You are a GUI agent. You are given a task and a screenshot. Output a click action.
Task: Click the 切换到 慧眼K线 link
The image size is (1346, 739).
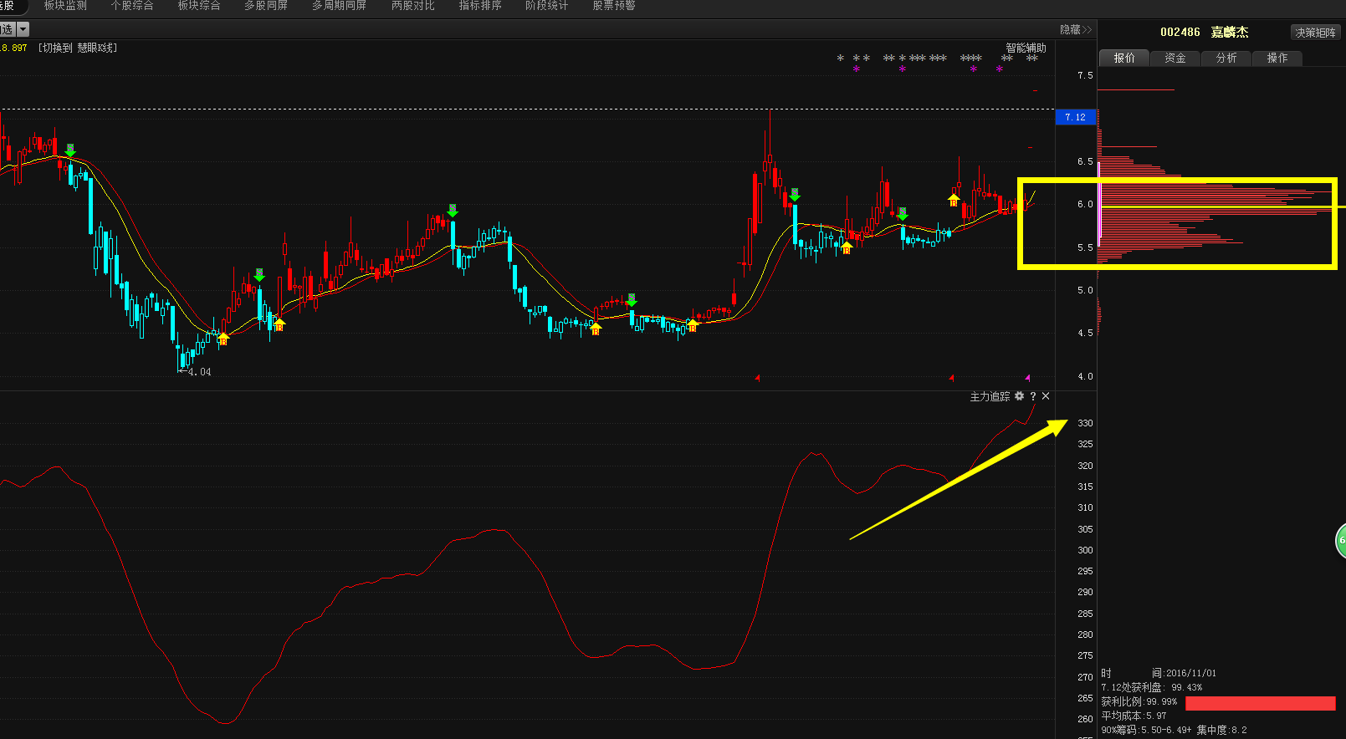click(x=78, y=48)
